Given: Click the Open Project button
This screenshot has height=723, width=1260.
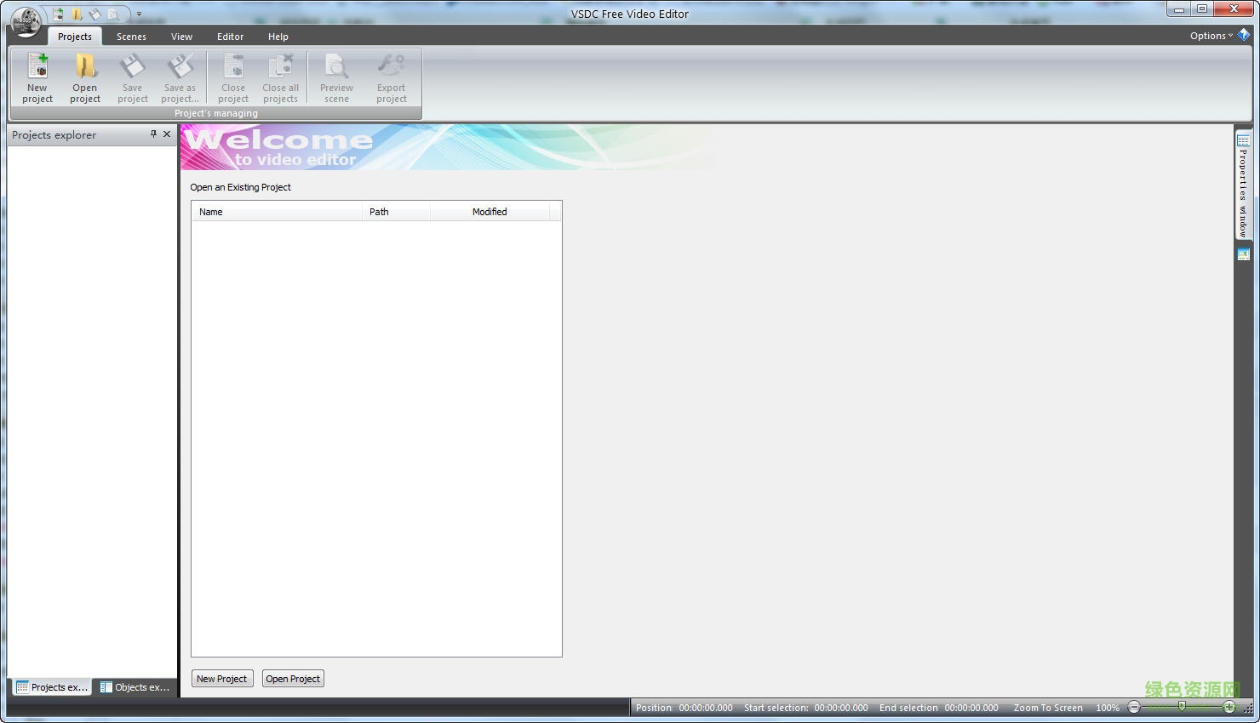Looking at the screenshot, I should [x=292, y=678].
